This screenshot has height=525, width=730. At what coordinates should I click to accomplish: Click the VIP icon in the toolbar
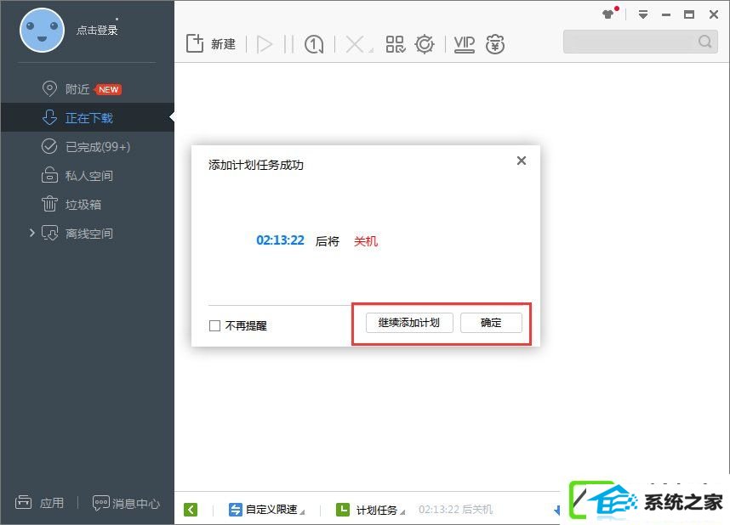[x=464, y=44]
